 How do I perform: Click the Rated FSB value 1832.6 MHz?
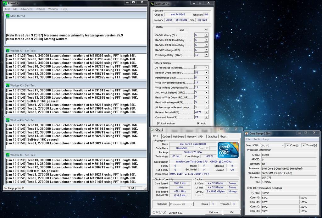click(180, 195)
